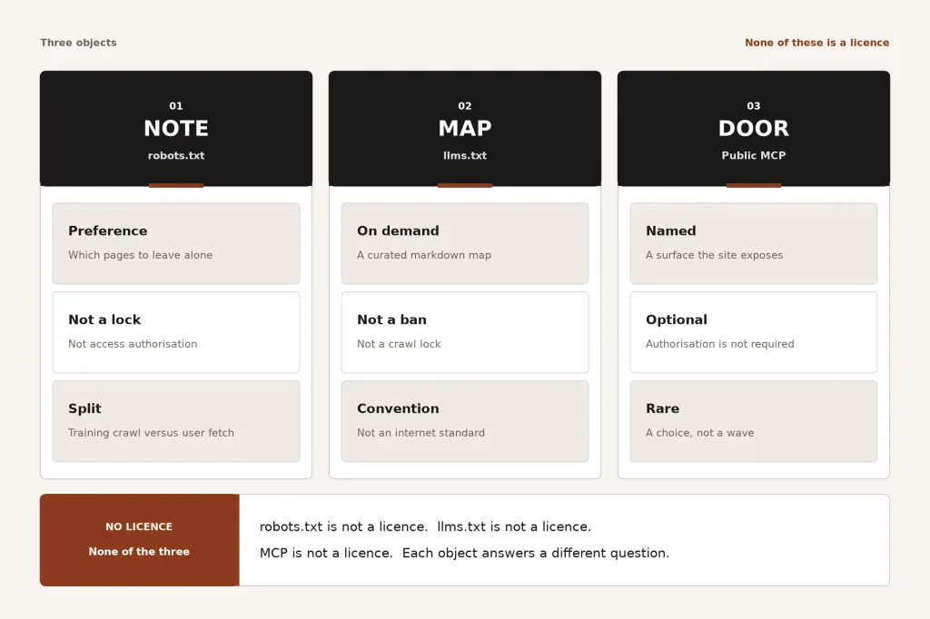Click the line starting 'robots.txt is not a licence'

[425, 526]
